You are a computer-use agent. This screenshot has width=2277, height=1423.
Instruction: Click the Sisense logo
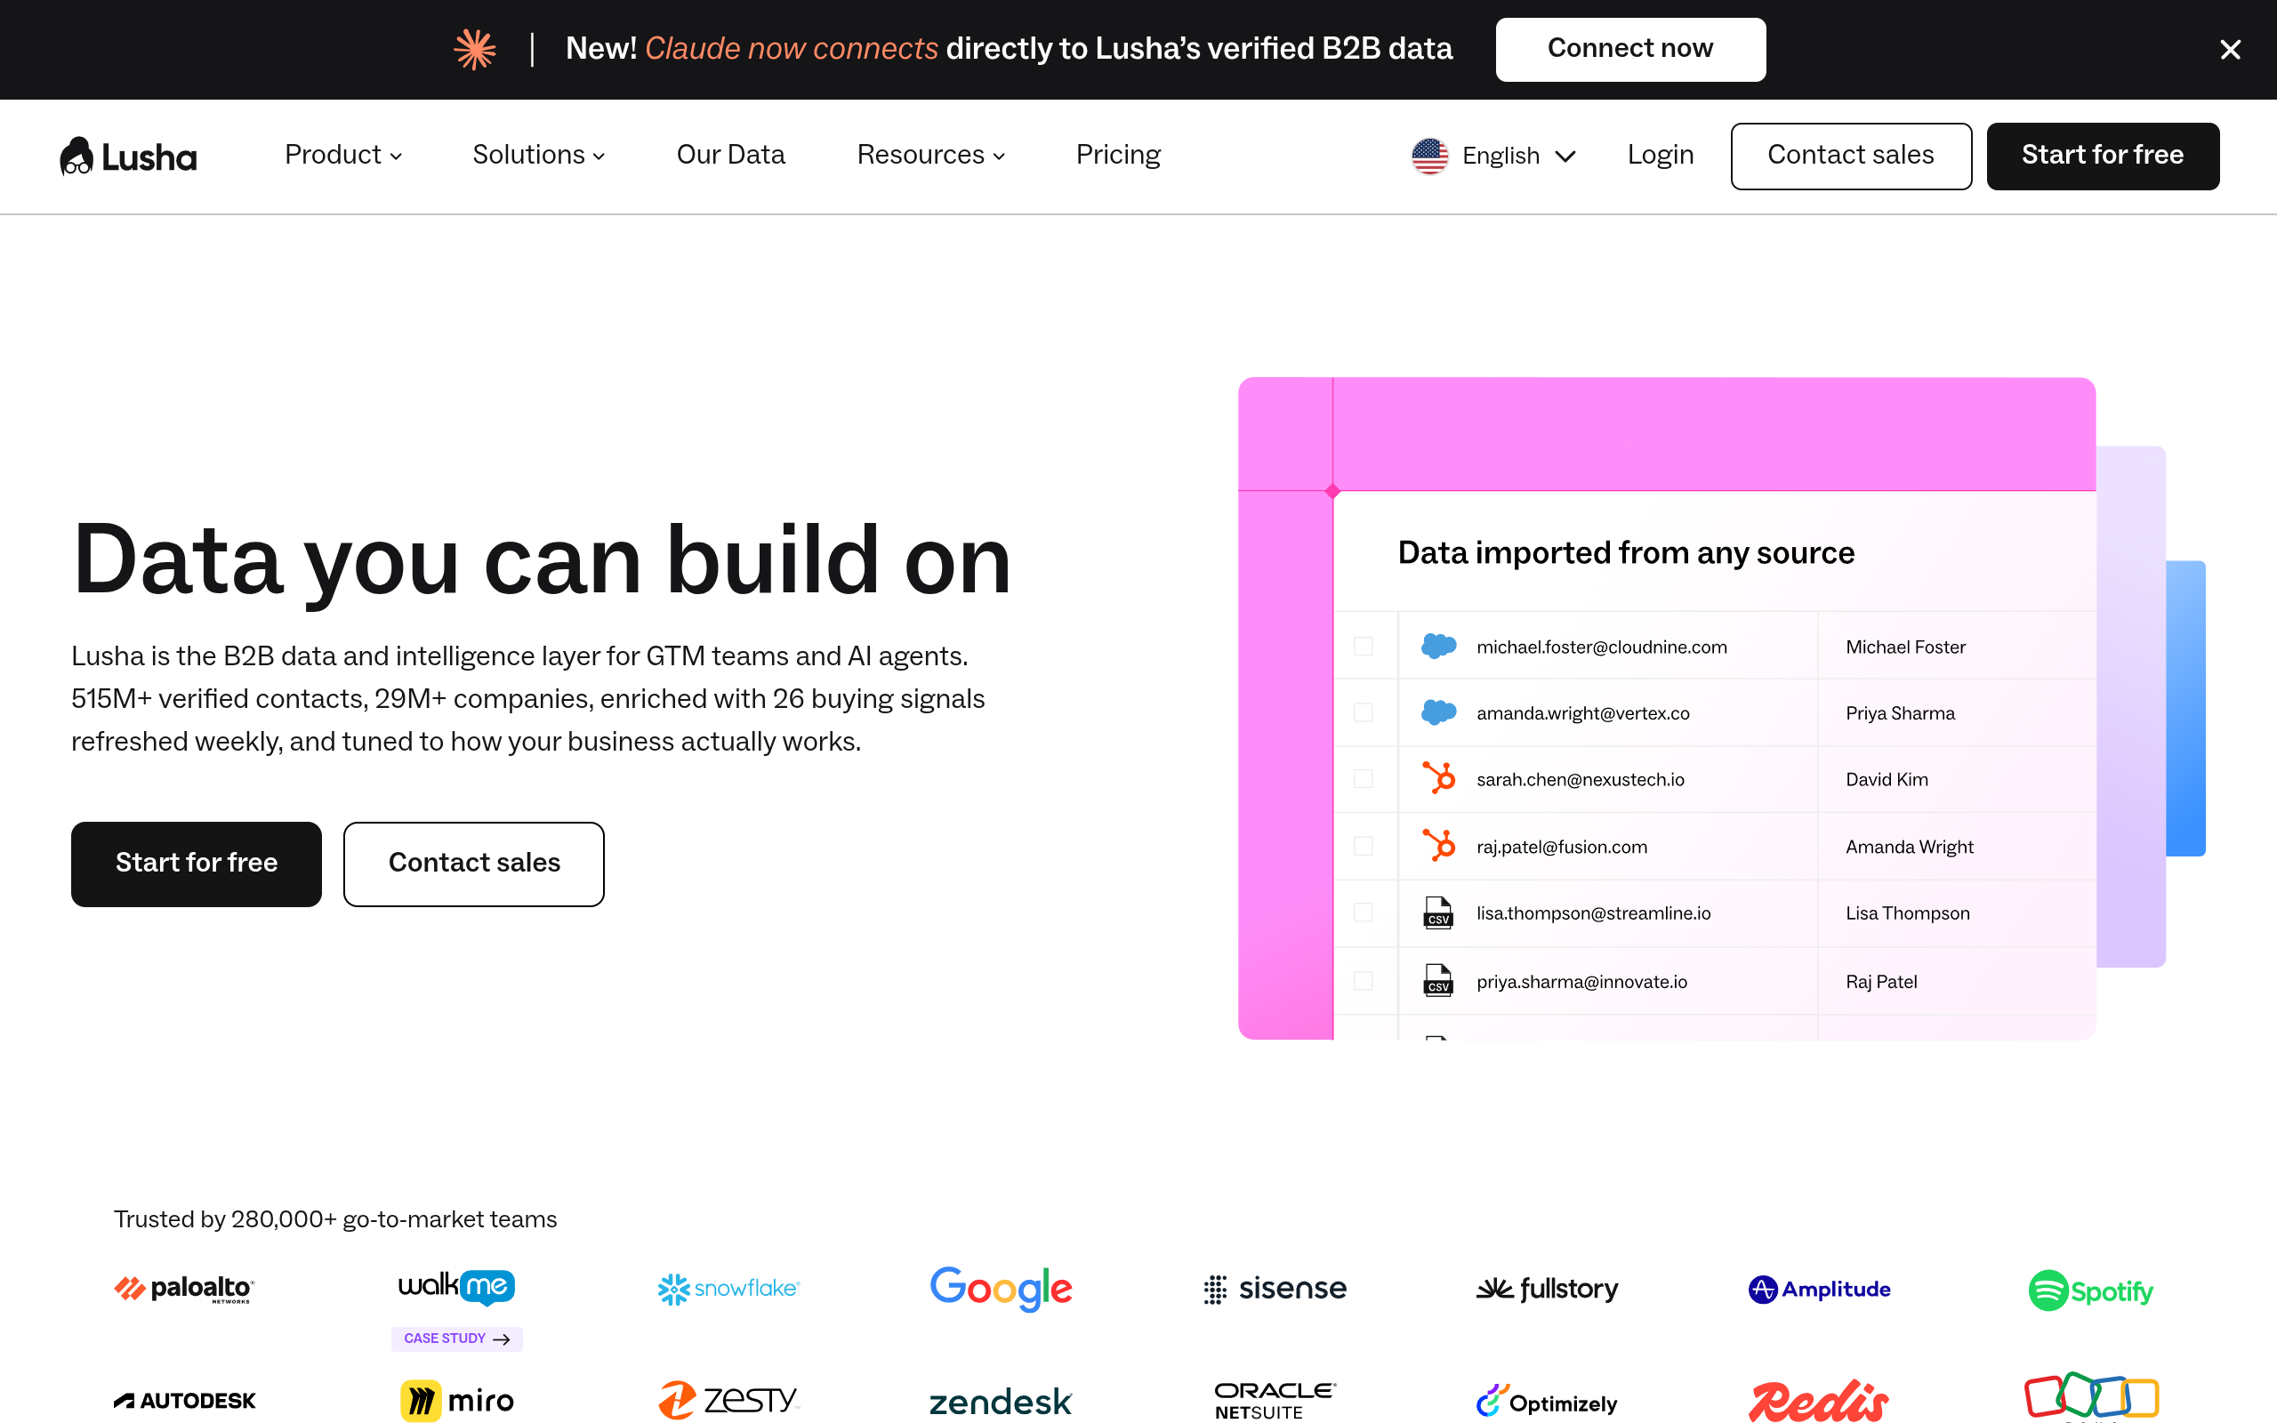[x=1275, y=1289]
